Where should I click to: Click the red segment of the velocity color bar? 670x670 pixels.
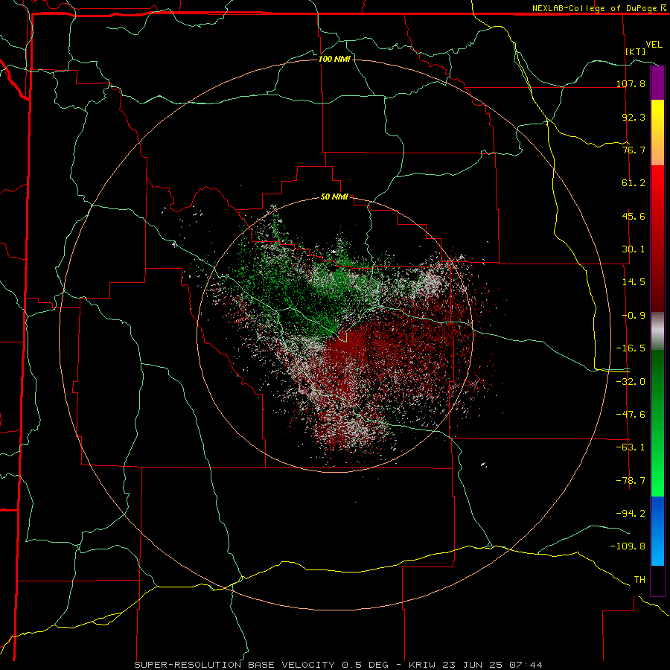[657, 238]
